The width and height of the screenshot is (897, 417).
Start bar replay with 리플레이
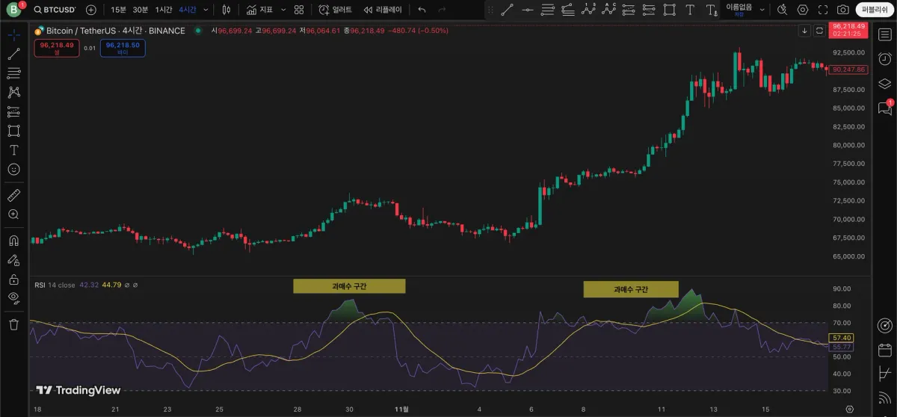pos(383,10)
